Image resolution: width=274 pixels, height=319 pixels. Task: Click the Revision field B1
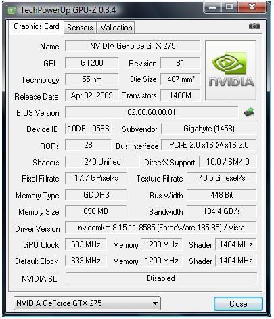pos(180,63)
